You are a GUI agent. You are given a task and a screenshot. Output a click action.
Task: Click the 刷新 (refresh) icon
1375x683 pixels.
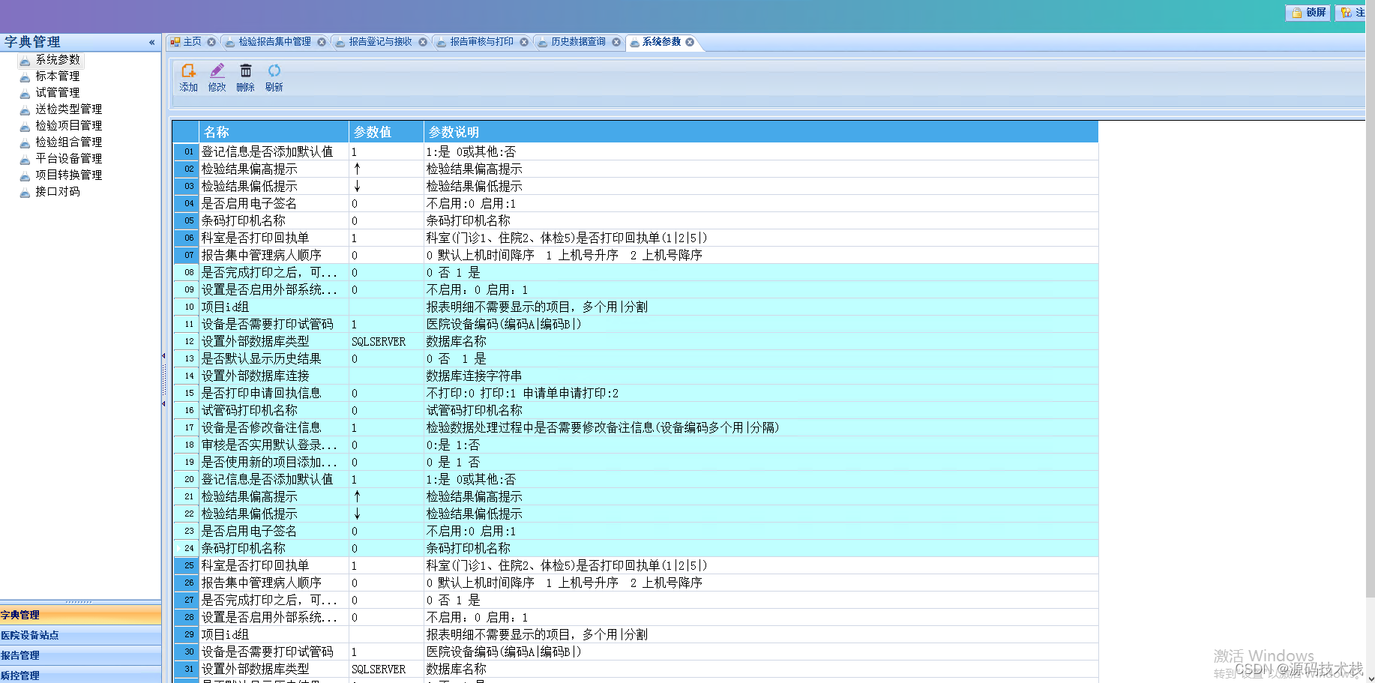[274, 78]
